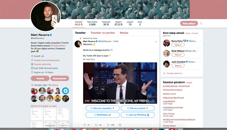Open Takip Edilen 3.986 list
Screen dimensions: 227x130
[x=92, y=23]
